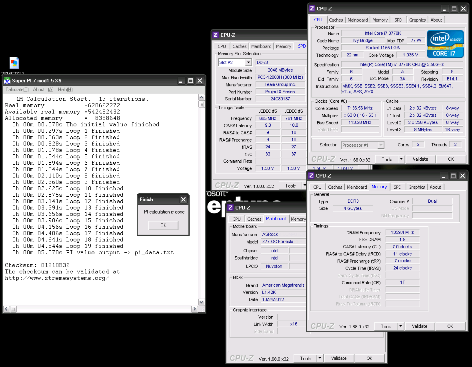Click Tools button in the SPD window
Screen dimensions: 472x367
[290, 186]
